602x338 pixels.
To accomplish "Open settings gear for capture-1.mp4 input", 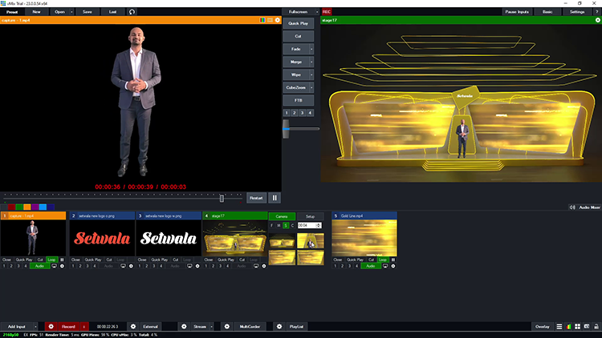I will tap(63, 266).
